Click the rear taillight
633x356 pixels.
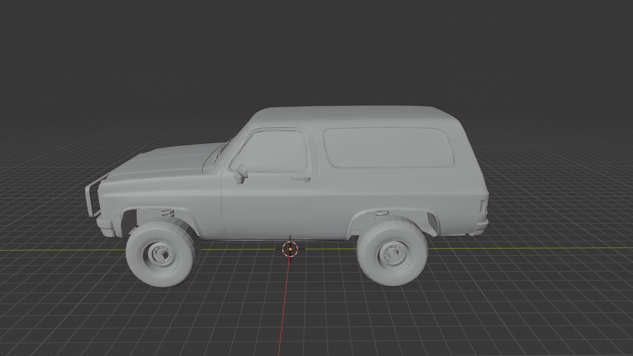(484, 207)
